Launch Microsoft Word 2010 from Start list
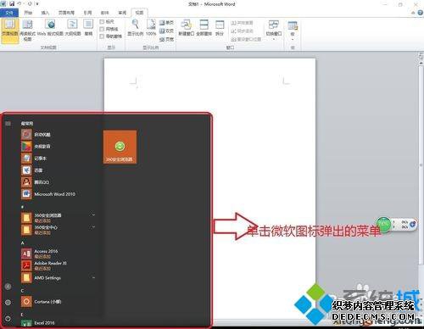 pyautogui.click(x=48, y=194)
